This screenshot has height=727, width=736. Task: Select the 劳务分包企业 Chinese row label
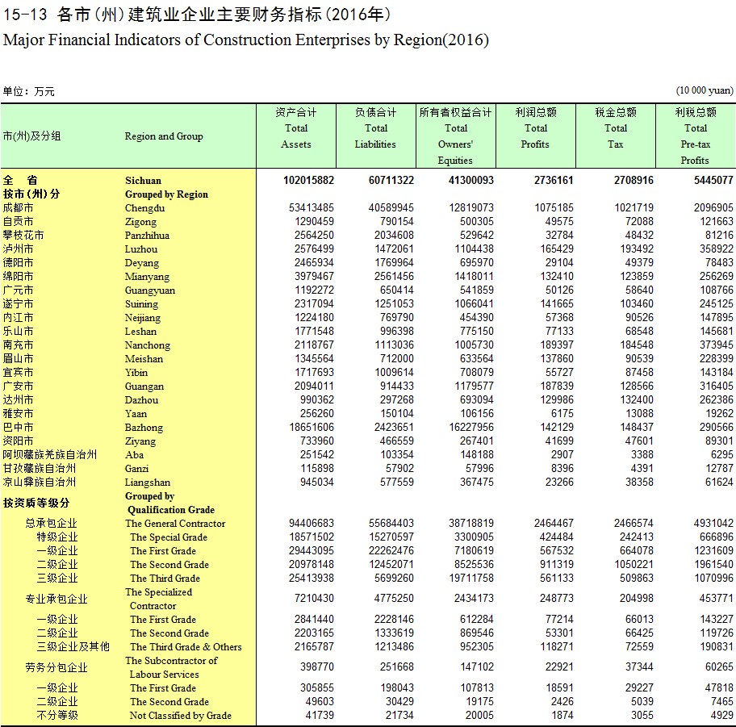[56, 667]
